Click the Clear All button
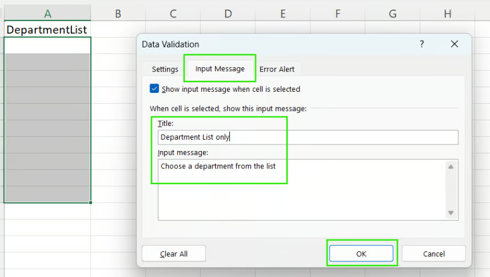 (x=174, y=254)
